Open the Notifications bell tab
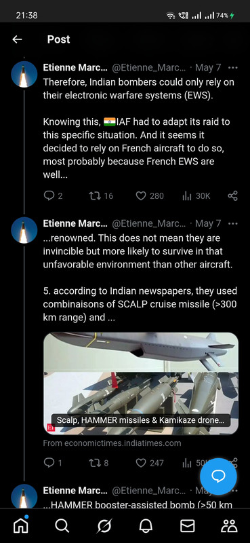Viewport: 250px width, 543px height. 146,526
